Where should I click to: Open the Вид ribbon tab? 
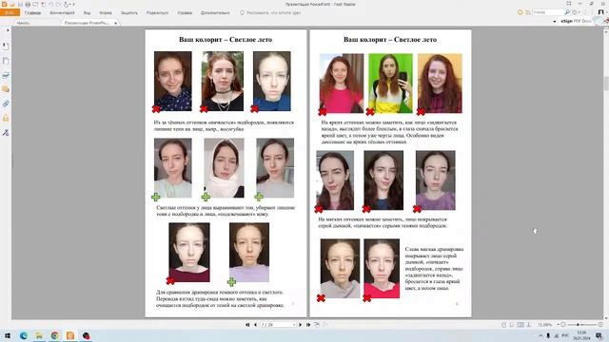coord(87,12)
